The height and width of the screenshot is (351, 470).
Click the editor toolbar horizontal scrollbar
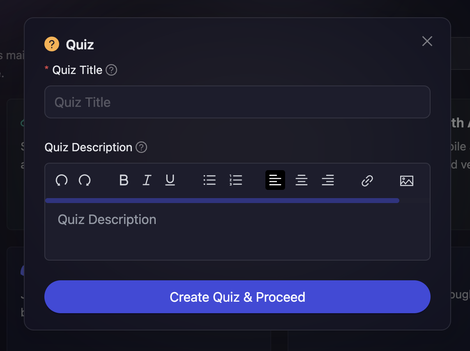(x=222, y=201)
